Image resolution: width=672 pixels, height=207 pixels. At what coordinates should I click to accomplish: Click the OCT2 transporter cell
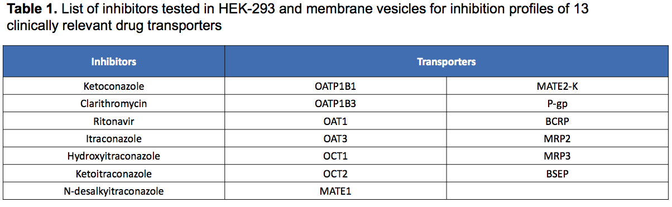335,174
